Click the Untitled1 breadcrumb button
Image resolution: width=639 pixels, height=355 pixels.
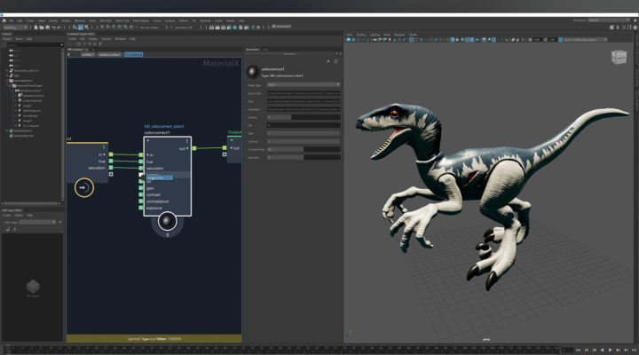[x=87, y=54]
